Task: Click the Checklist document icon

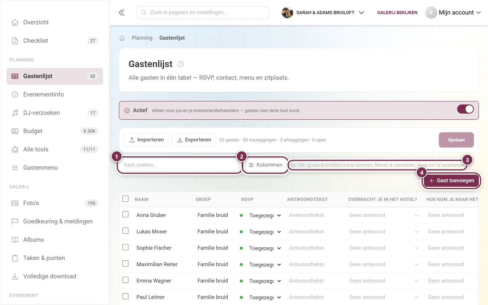Action: (15, 41)
